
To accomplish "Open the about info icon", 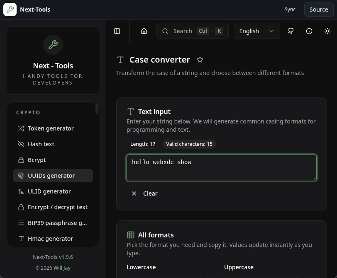I will coord(309,31).
